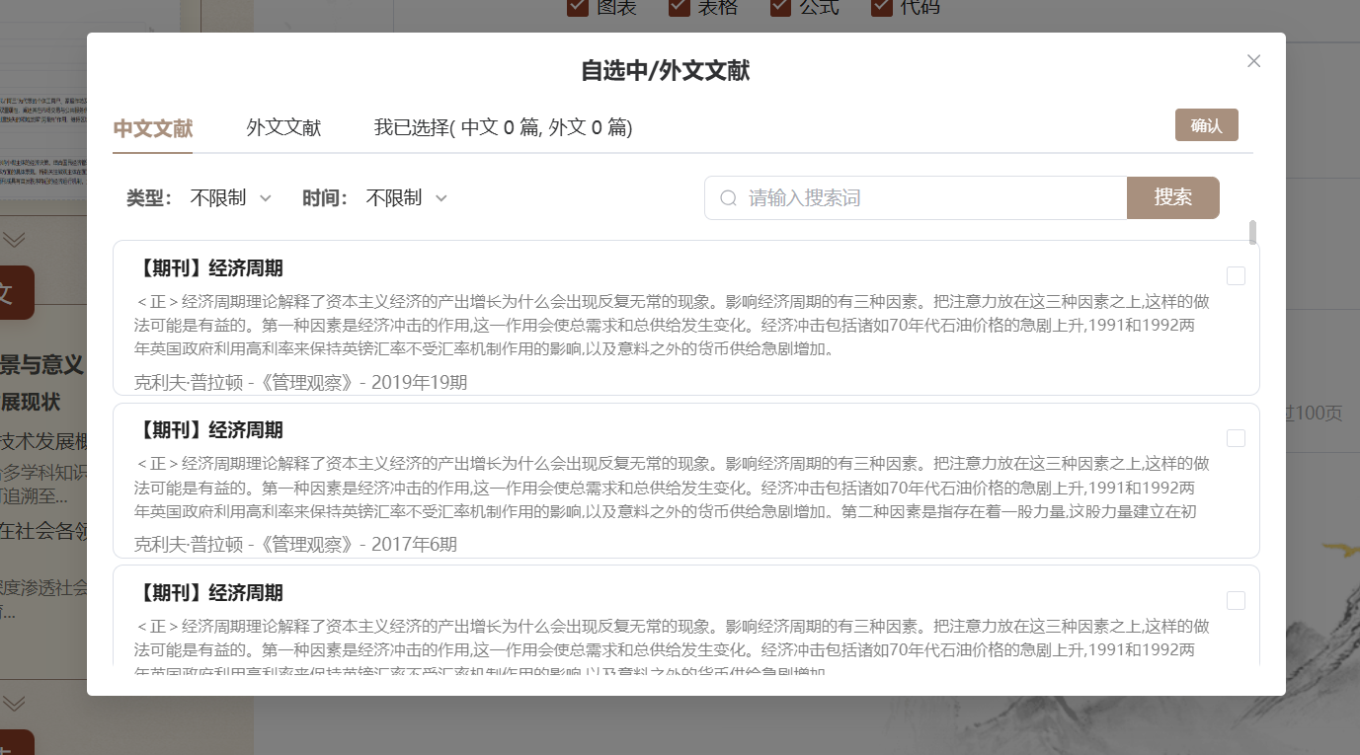Viewport: 1360px width, 755px height.
Task: Open the 时间 不限制 dropdown
Action: 406,198
